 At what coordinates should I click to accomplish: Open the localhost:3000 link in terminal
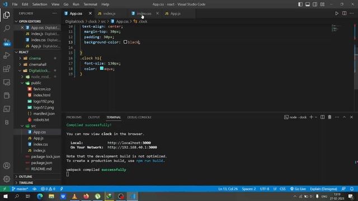pos(129,143)
